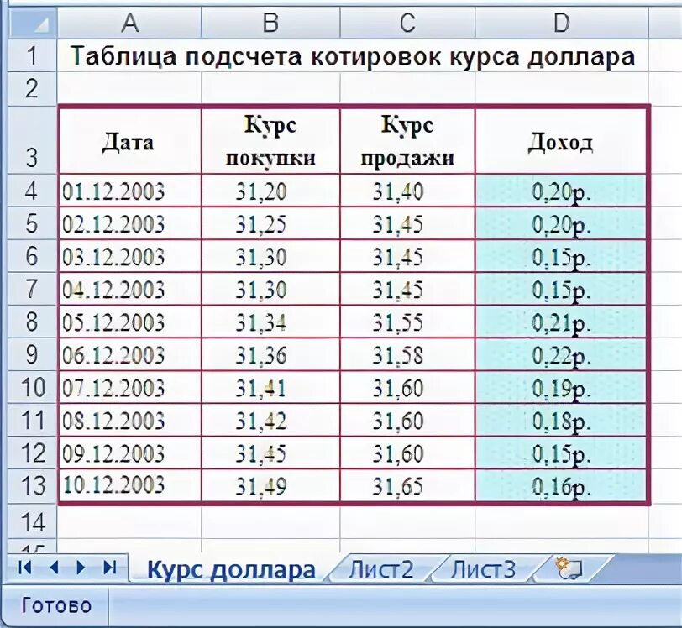
Task: Select row 8 header
Action: [32, 322]
